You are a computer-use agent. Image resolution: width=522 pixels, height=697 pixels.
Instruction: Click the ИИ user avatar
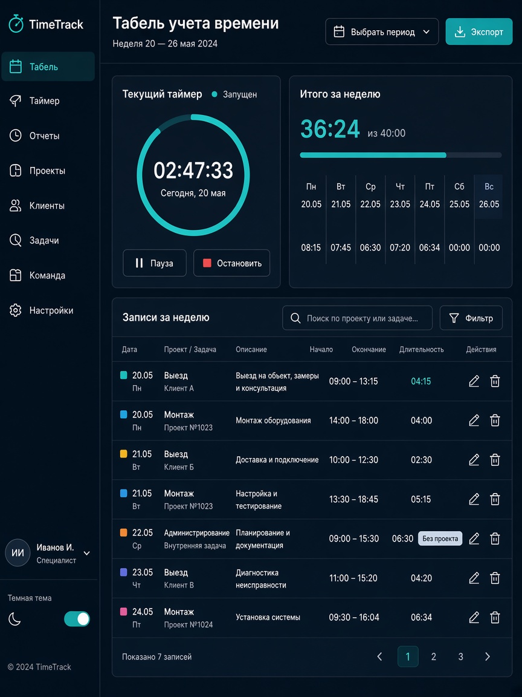click(18, 554)
